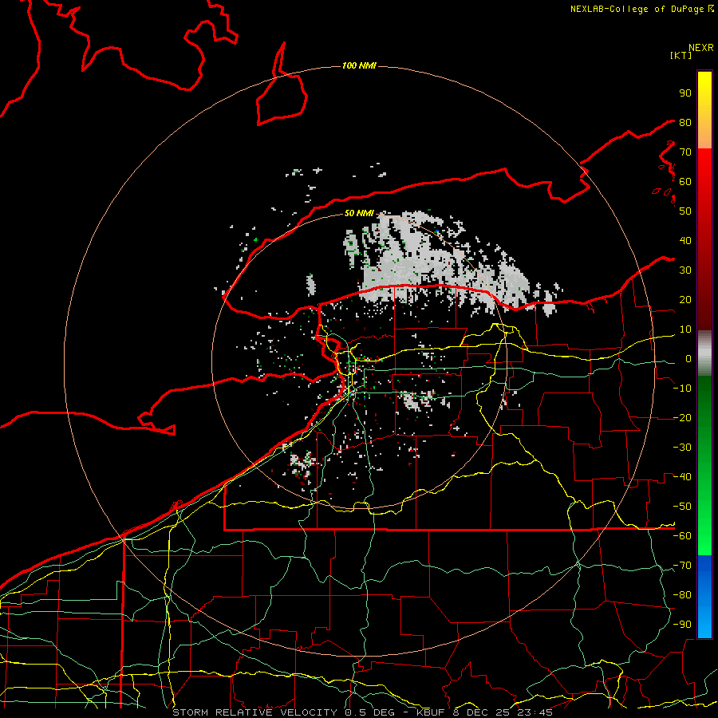Click the -50 value on the velocity scale
Image resolution: width=718 pixels, height=718 pixels.
[x=682, y=507]
